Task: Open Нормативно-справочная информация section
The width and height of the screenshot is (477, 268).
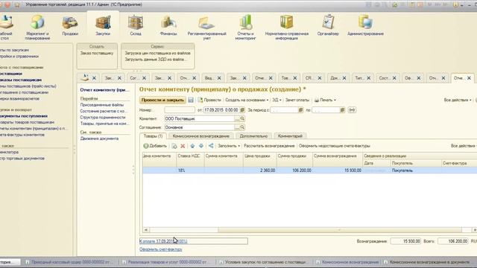Action: tap(287, 27)
